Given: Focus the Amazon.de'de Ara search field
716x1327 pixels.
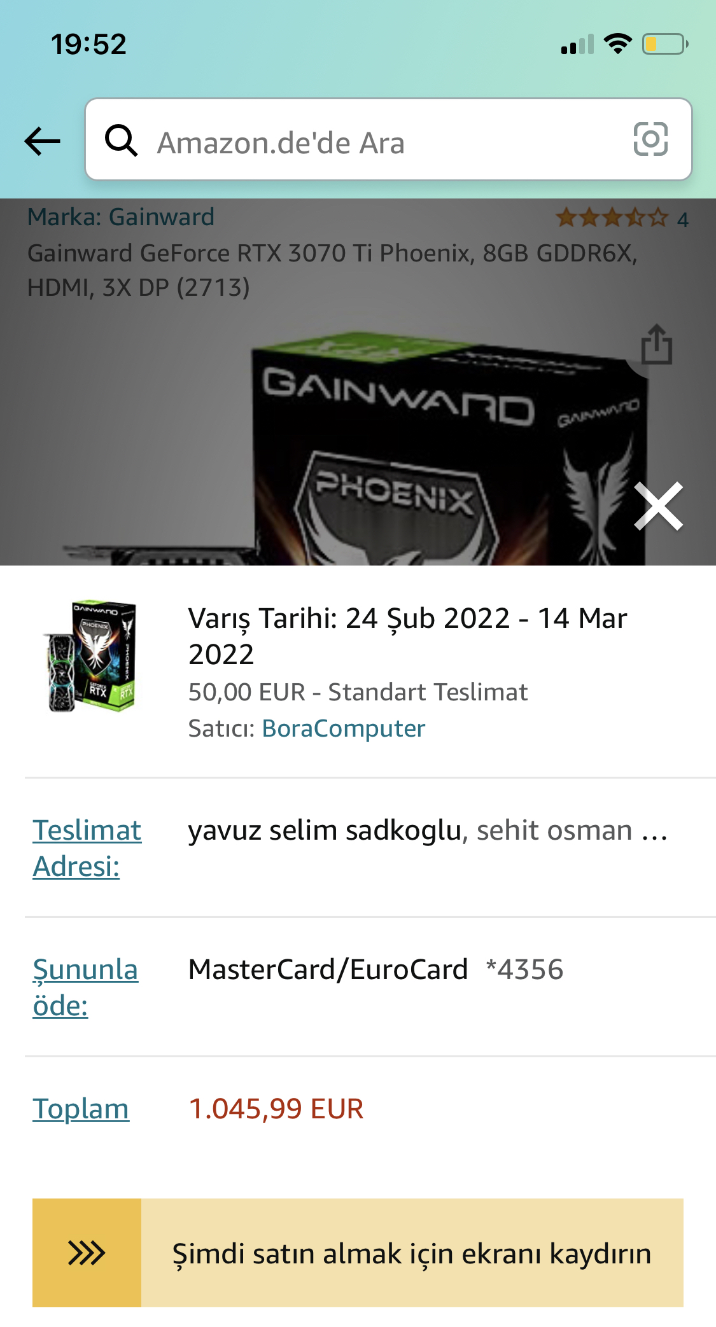Looking at the screenshot, I should 388,139.
